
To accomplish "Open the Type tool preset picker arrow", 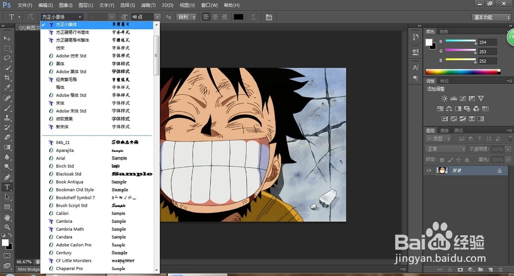I will pos(20,17).
